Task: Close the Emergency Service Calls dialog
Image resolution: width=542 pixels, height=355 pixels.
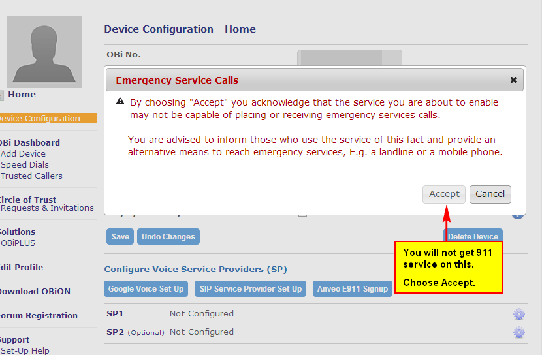Action: (513, 80)
